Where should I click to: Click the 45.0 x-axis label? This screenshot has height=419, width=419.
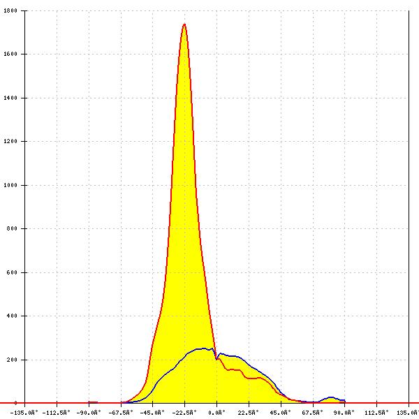[x=280, y=413]
